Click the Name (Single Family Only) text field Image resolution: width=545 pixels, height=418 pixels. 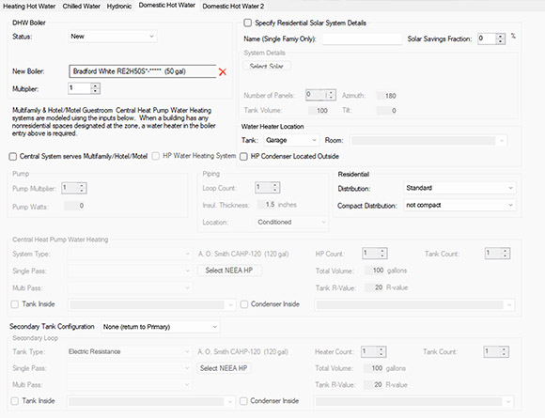362,39
